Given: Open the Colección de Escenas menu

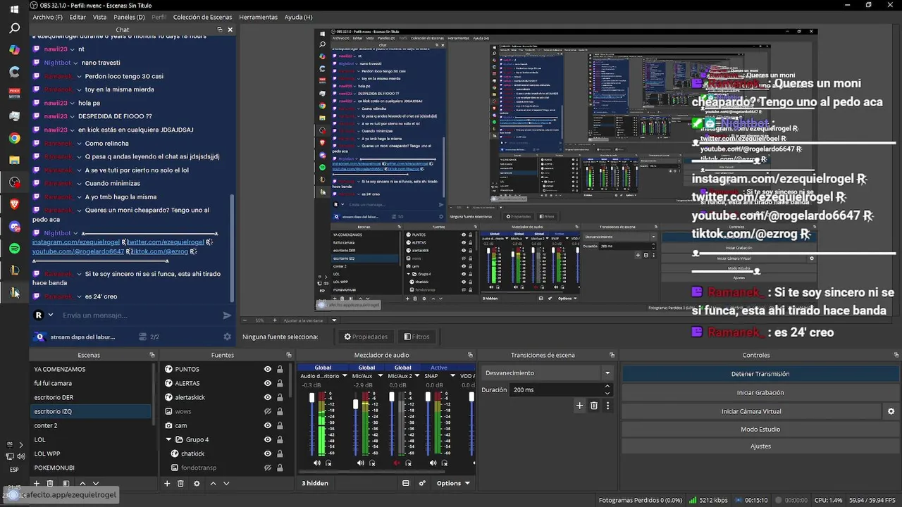Looking at the screenshot, I should pos(202,17).
